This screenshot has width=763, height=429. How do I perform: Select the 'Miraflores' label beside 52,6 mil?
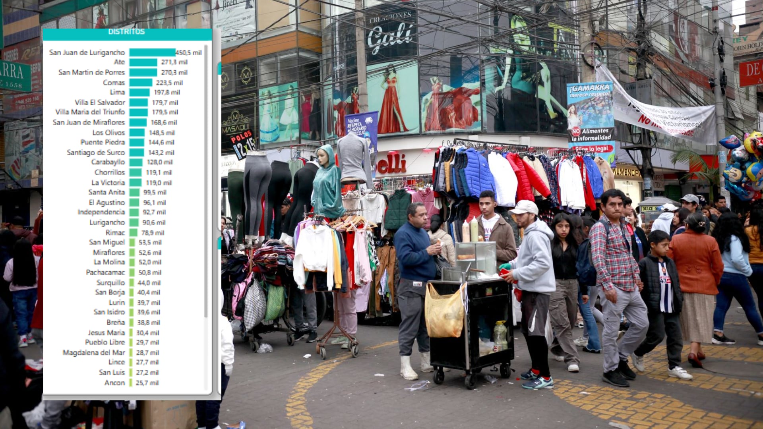(109, 253)
